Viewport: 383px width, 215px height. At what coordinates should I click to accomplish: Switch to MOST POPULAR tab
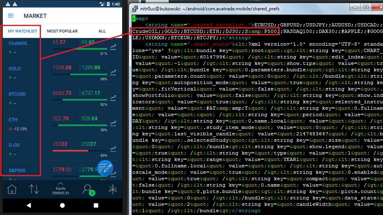pyautogui.click(x=62, y=31)
